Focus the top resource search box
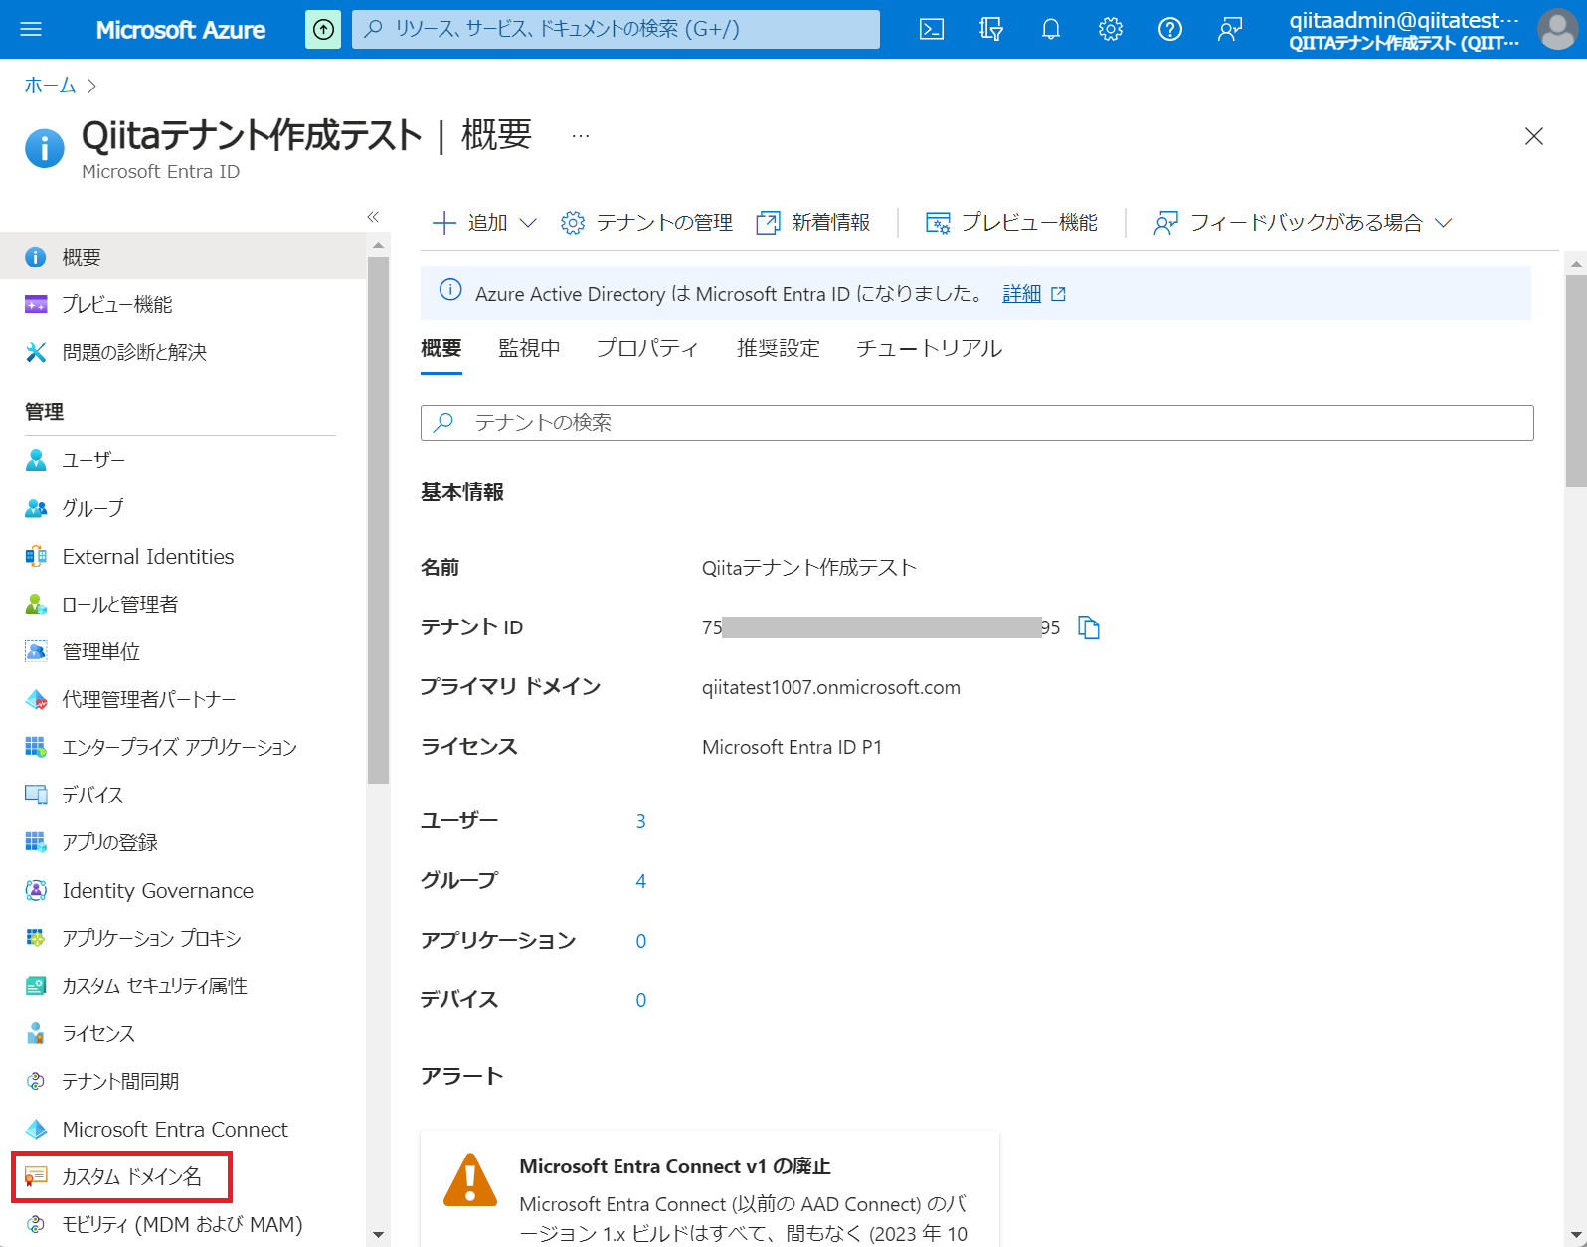 click(x=616, y=30)
